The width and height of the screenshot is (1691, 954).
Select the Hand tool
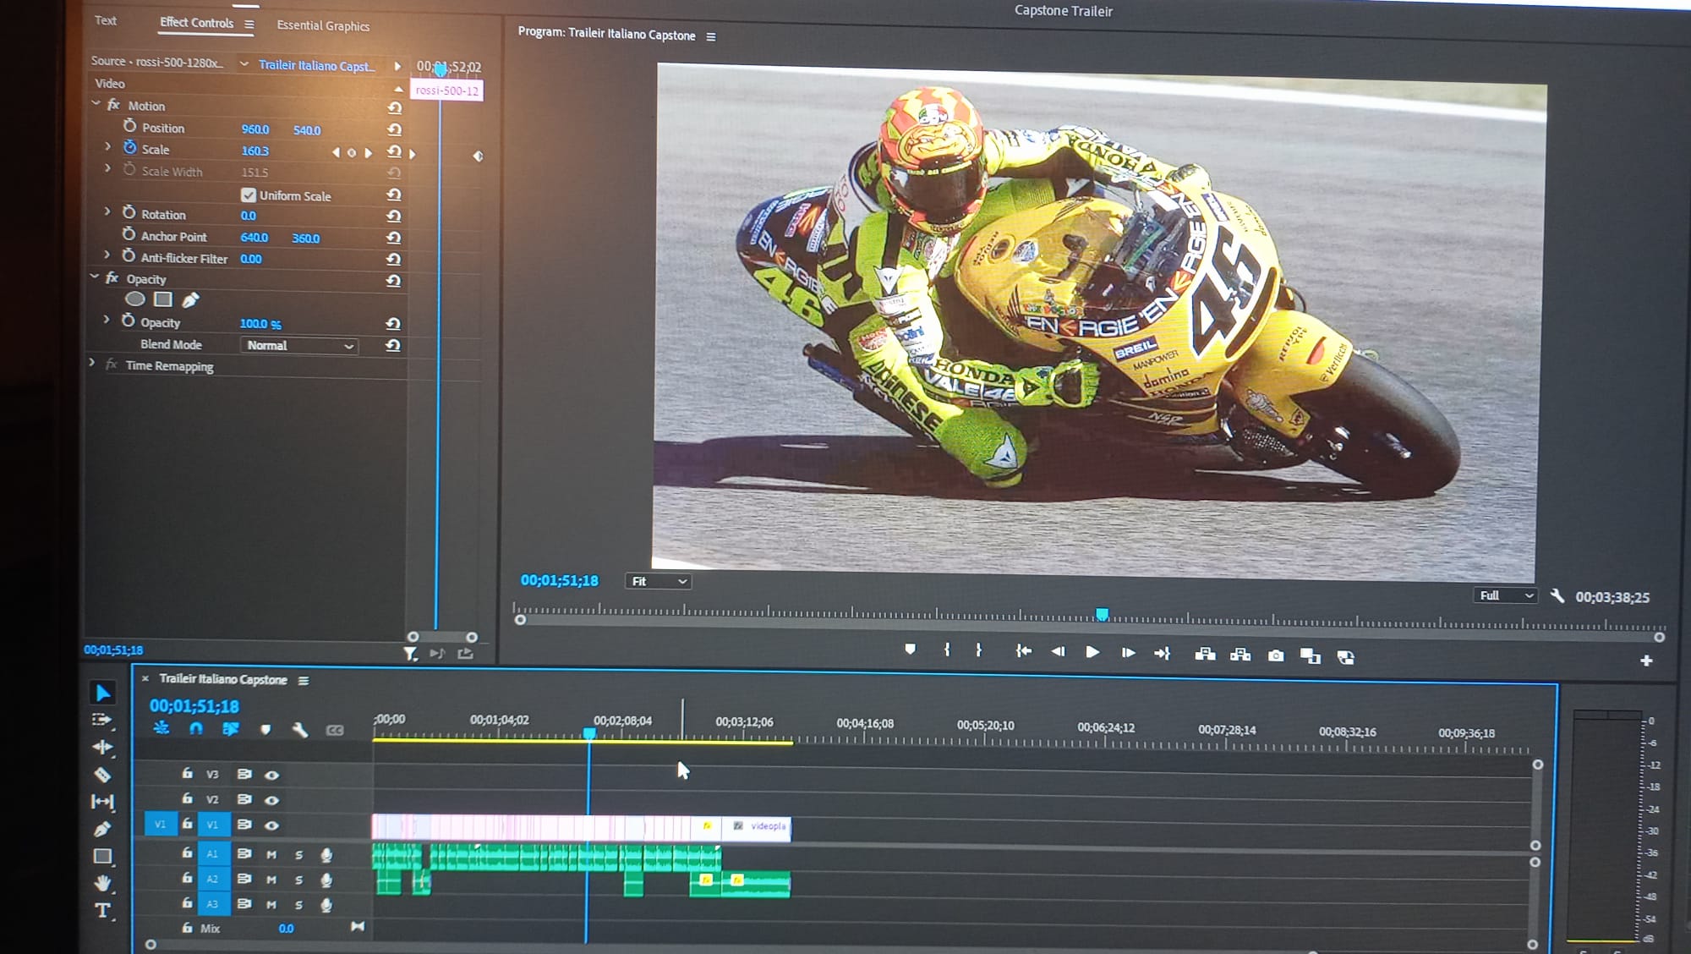coord(102,883)
